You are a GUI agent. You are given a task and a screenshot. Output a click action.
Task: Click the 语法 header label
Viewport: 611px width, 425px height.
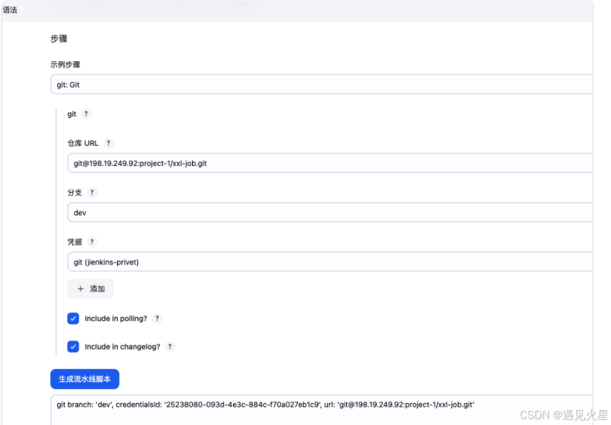tap(10, 10)
